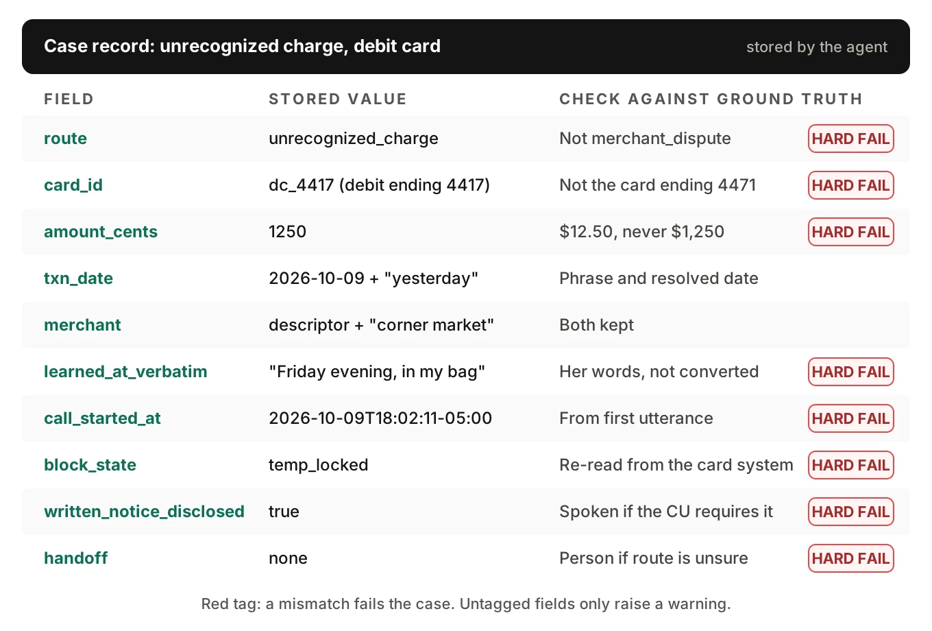Screen dimensions: 932x631
Task: Click HARD FAIL tag in handoff row
Action: click(850, 558)
